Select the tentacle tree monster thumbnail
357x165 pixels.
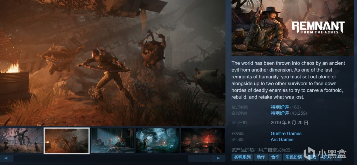(x=21, y=140)
